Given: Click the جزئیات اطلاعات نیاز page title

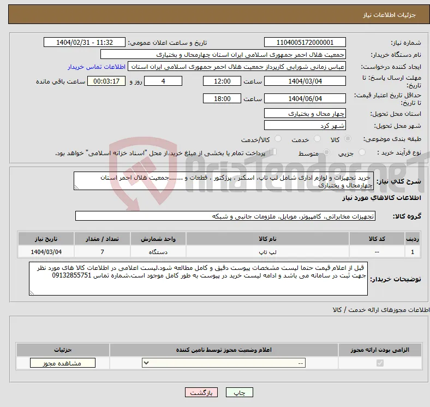Looking at the screenshot, I should tap(390, 15).
